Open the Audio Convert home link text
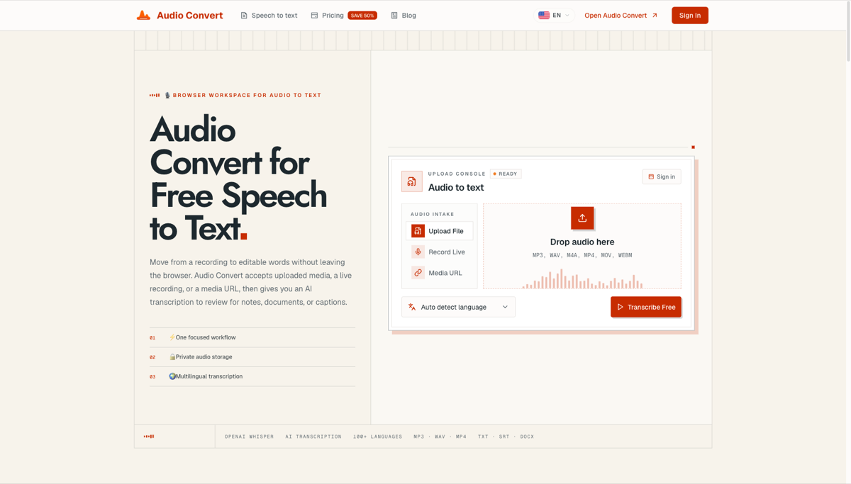This screenshot has height=484, width=851. pyautogui.click(x=189, y=15)
